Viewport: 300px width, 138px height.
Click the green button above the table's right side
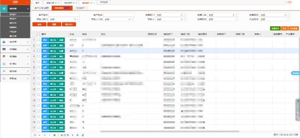pos(275,28)
